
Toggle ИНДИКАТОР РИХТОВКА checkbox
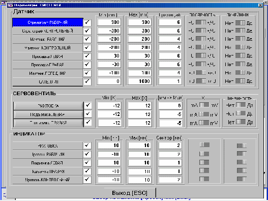(87, 146)
